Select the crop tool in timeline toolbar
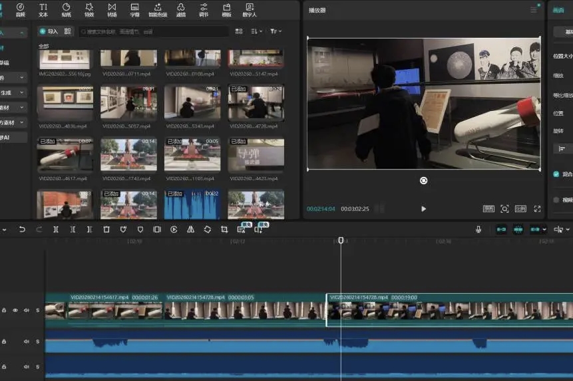The image size is (573, 381). pyautogui.click(x=224, y=229)
